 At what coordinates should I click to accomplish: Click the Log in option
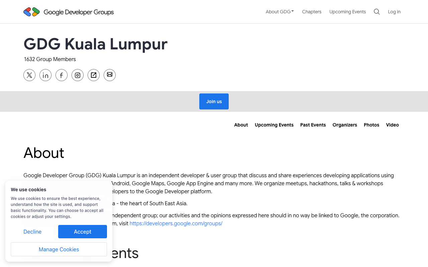tap(394, 11)
